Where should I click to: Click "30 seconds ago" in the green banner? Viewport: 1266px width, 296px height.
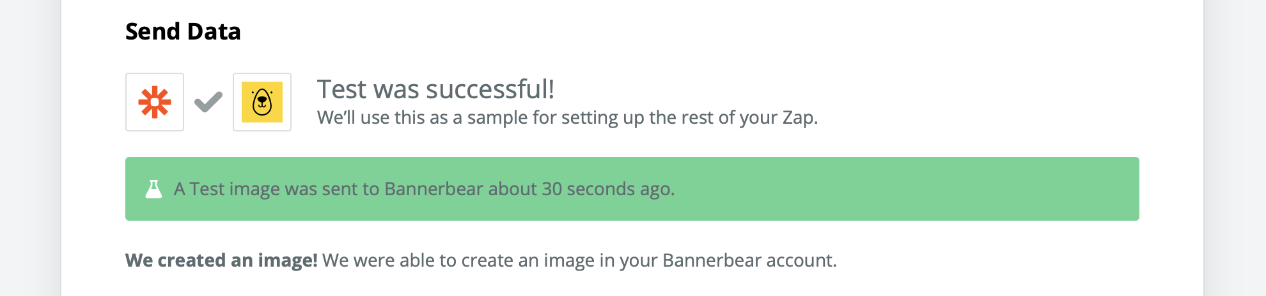606,189
